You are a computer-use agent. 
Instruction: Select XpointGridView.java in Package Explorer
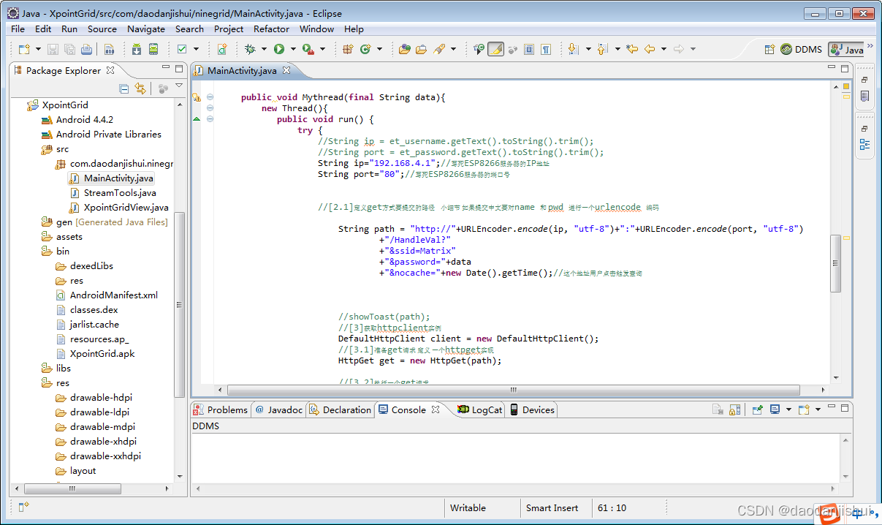(126, 207)
